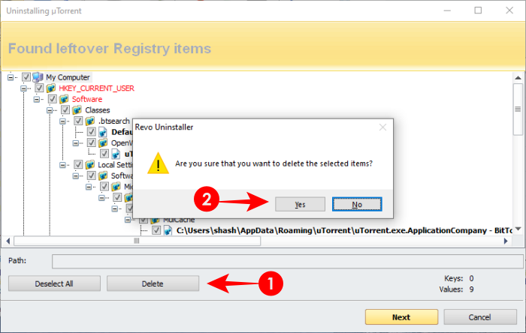
Task: Decline deletion with No button
Action: click(x=357, y=204)
